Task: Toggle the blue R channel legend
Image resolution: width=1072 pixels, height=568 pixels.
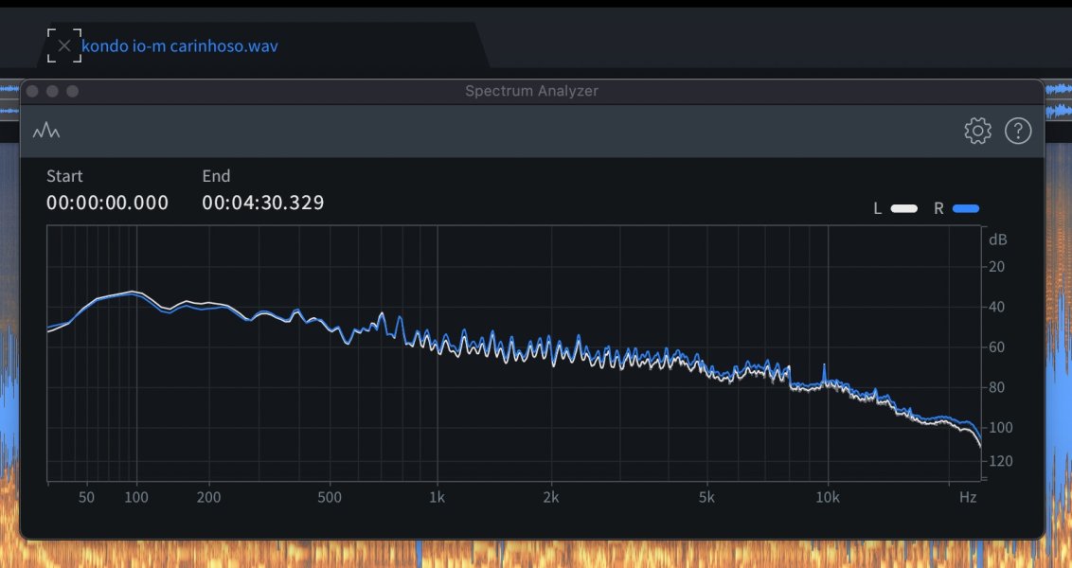Action: 966,208
